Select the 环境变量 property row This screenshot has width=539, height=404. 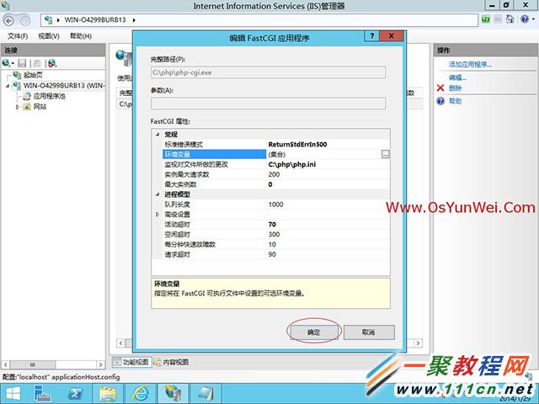pos(276,154)
